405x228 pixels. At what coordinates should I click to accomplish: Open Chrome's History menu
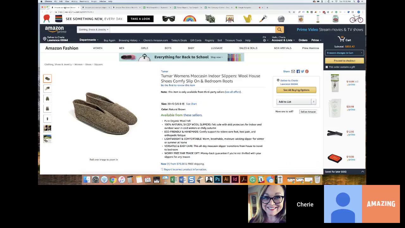74,1
